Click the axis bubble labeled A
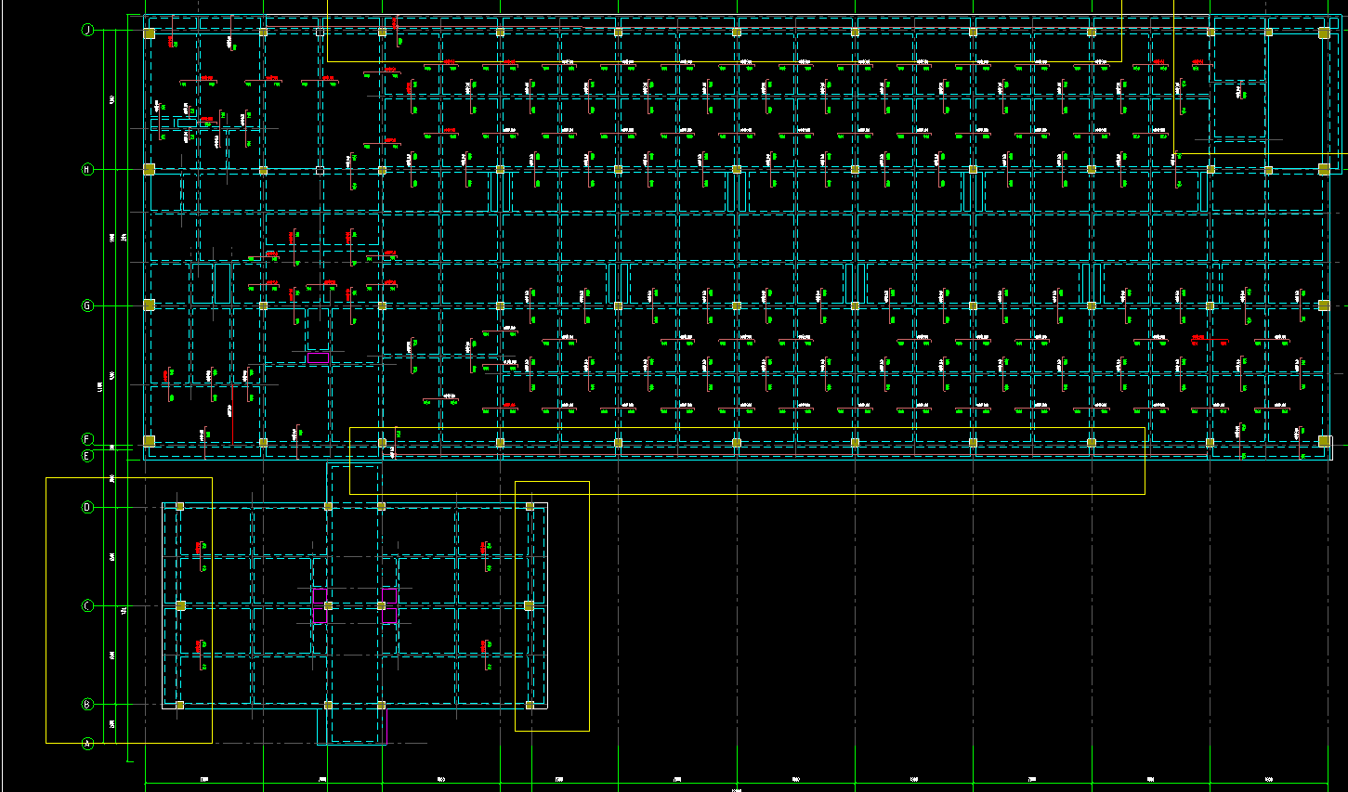The width and height of the screenshot is (1348, 792). pos(88,744)
